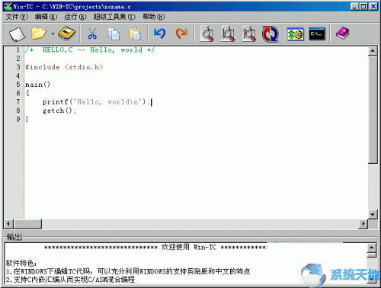Create a new file with the blank page icon
The image size is (381, 288).
[17, 34]
